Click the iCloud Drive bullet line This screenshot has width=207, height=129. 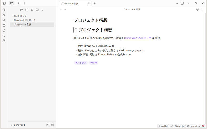pyautogui.click(x=105, y=55)
